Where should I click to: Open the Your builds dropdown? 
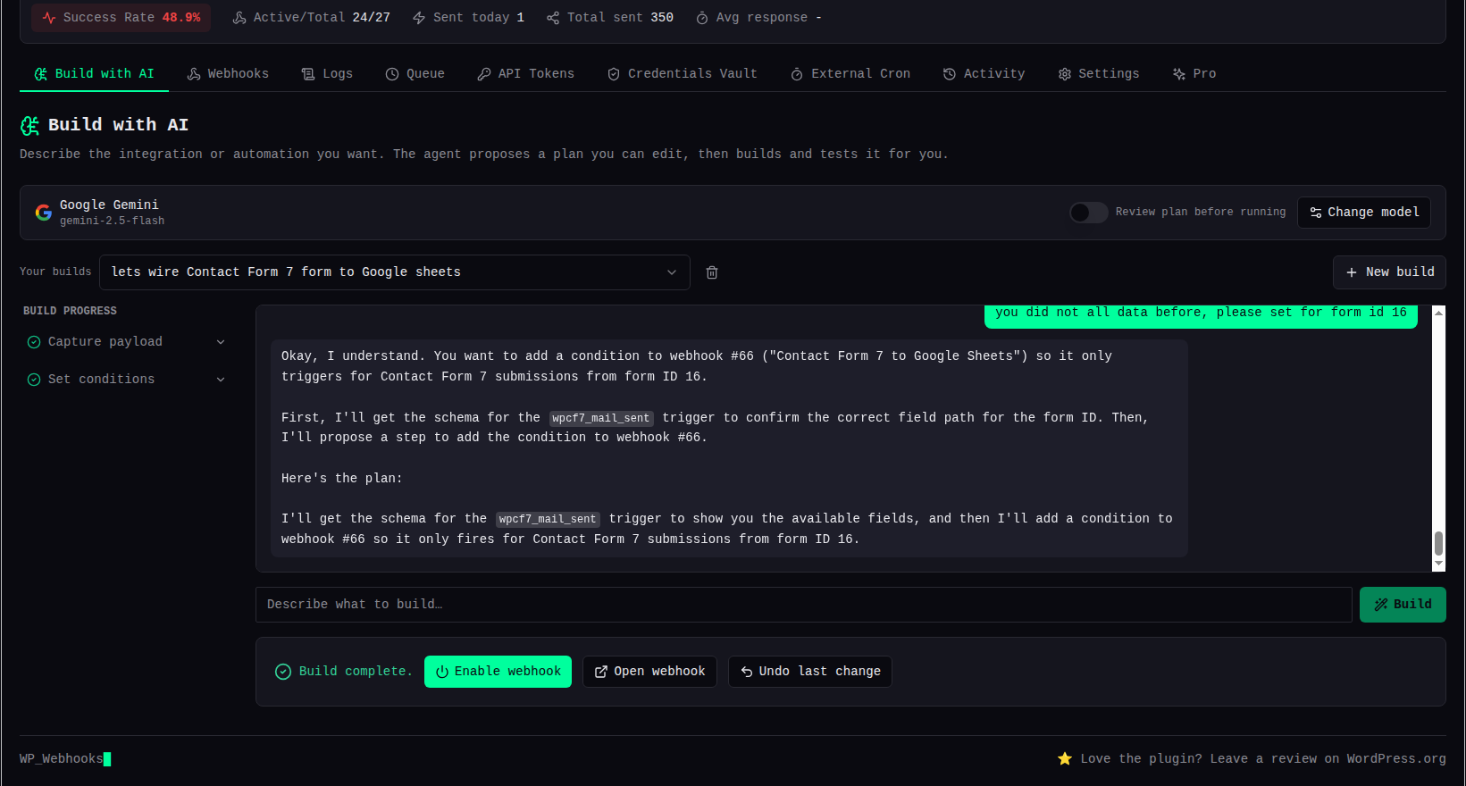[x=395, y=272]
